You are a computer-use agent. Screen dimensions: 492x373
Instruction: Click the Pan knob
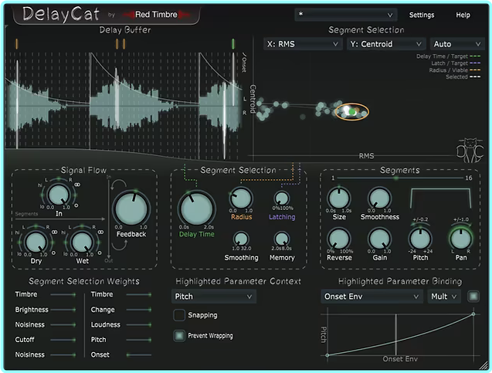pos(460,239)
